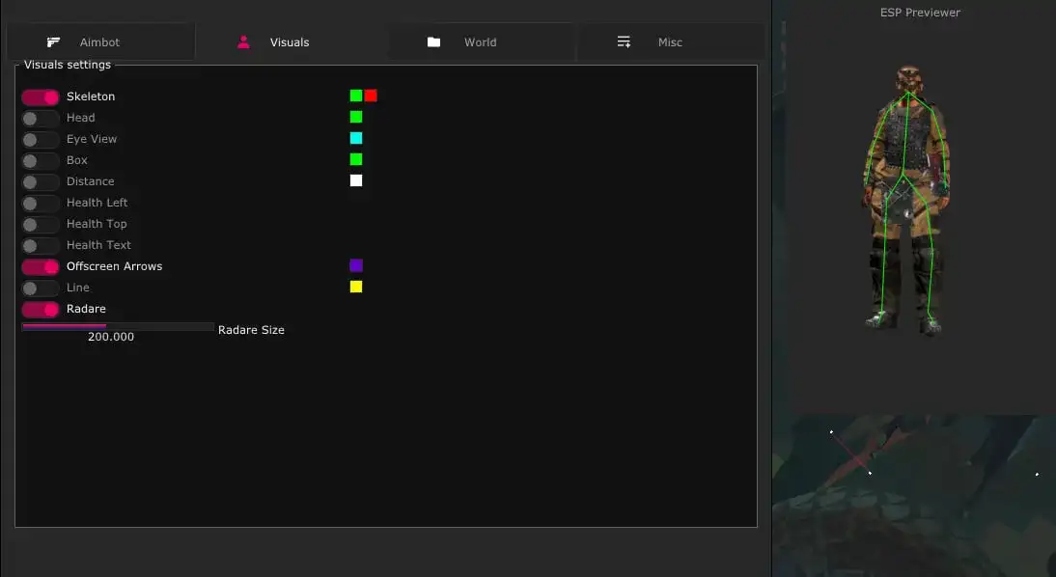Disable the Radare toggle

(x=40, y=309)
